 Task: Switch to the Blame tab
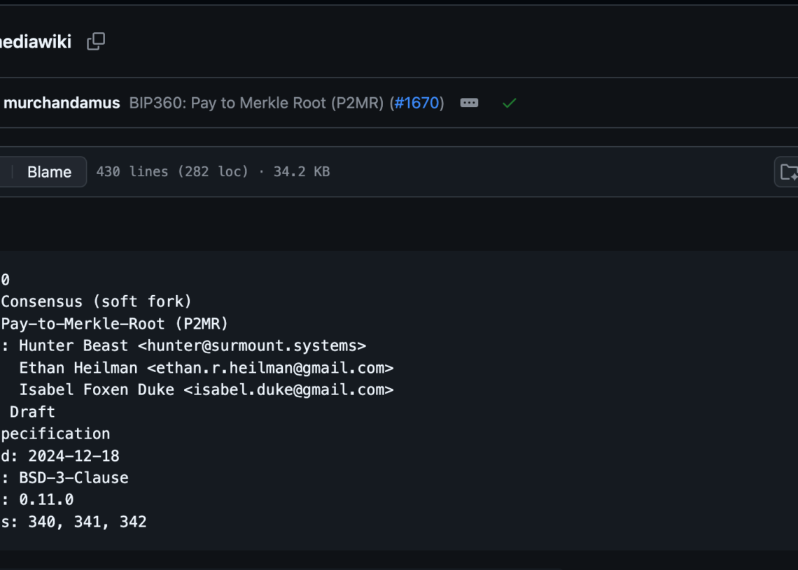pyautogui.click(x=50, y=172)
